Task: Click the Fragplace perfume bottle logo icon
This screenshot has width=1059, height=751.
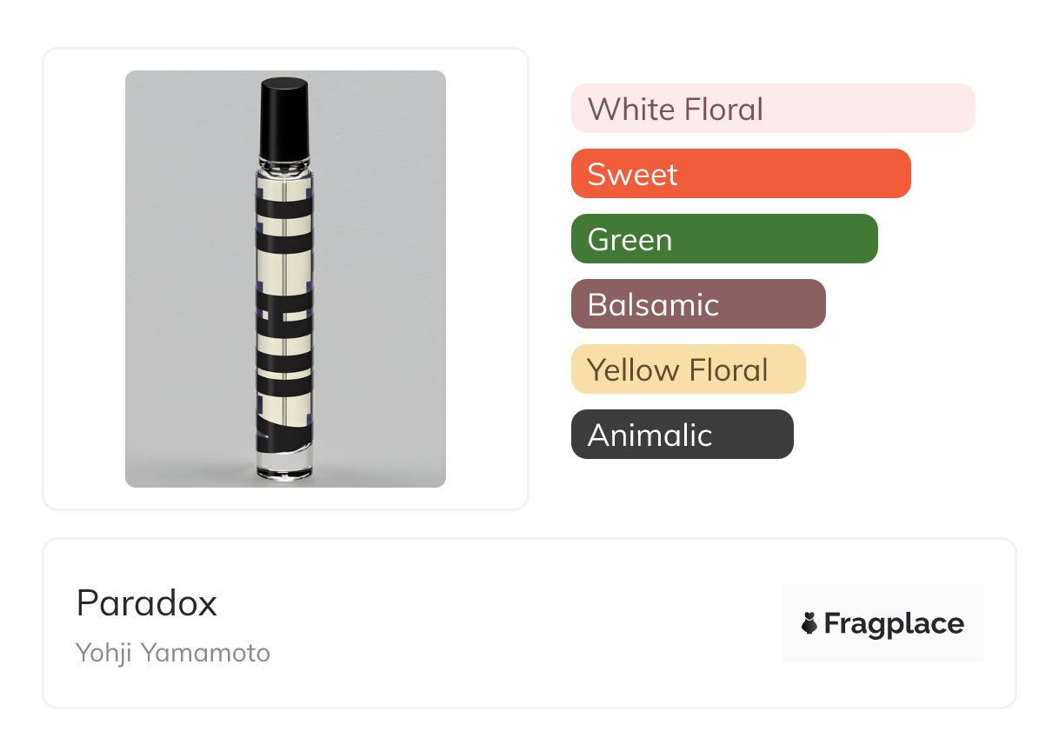Action: point(809,623)
